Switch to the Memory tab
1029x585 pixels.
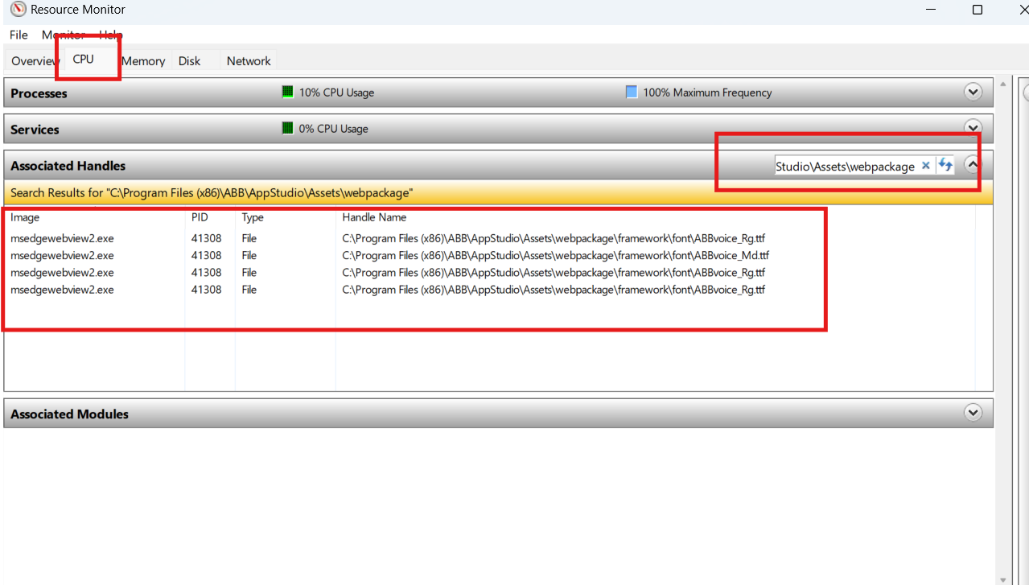[143, 61]
